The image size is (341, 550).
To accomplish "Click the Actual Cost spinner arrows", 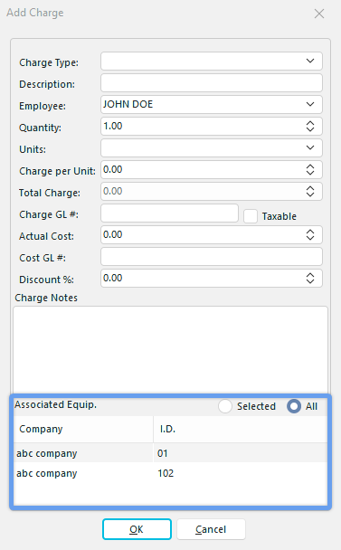I will pos(310,235).
